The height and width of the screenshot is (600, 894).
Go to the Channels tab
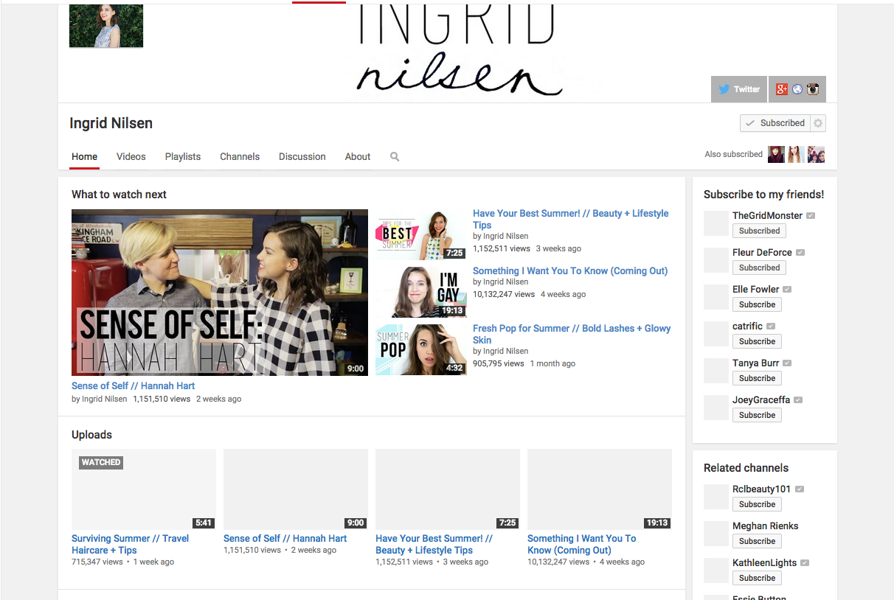[x=240, y=156]
